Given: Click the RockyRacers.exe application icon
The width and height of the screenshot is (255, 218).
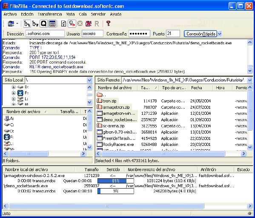Looking at the screenshot, I should pos(99,144).
